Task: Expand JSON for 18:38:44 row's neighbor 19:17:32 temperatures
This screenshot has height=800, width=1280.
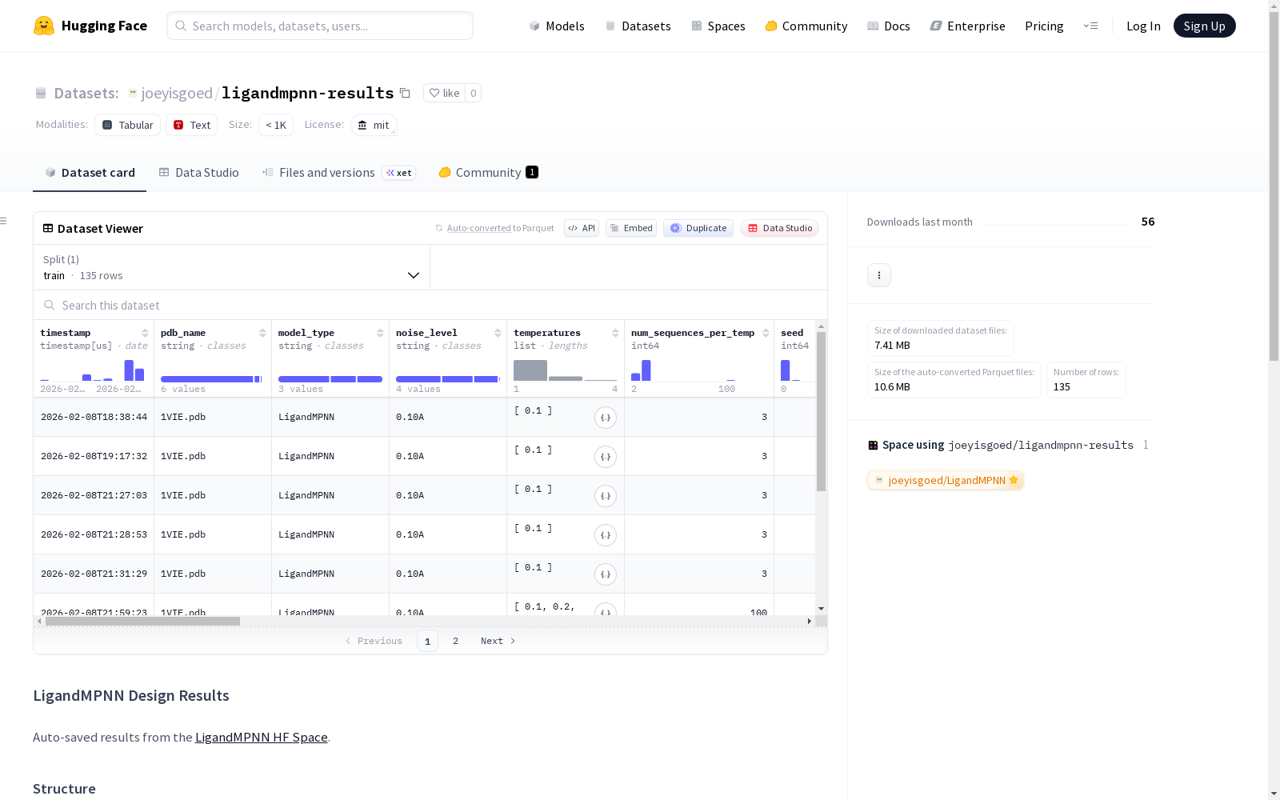Action: 606,457
